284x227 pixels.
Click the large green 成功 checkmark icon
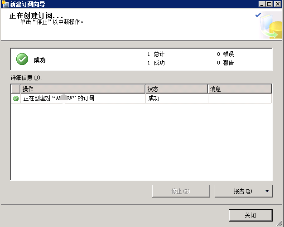(22, 59)
